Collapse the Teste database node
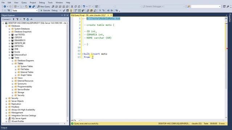This screenshot has width=232, height=130. click(x=9, y=58)
